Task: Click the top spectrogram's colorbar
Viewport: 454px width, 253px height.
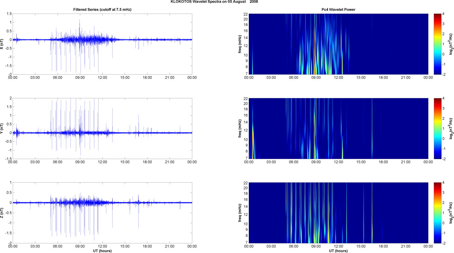Action: (x=437, y=44)
